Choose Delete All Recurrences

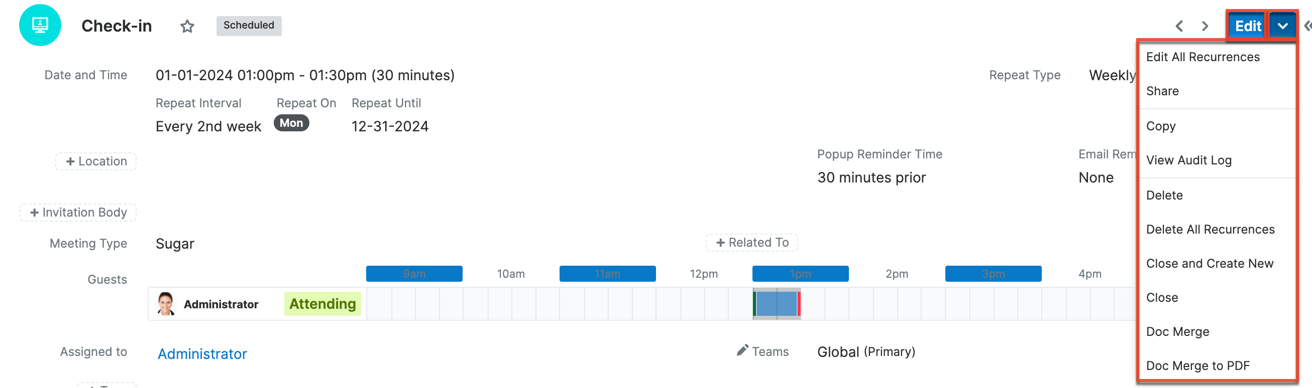[1210, 230]
